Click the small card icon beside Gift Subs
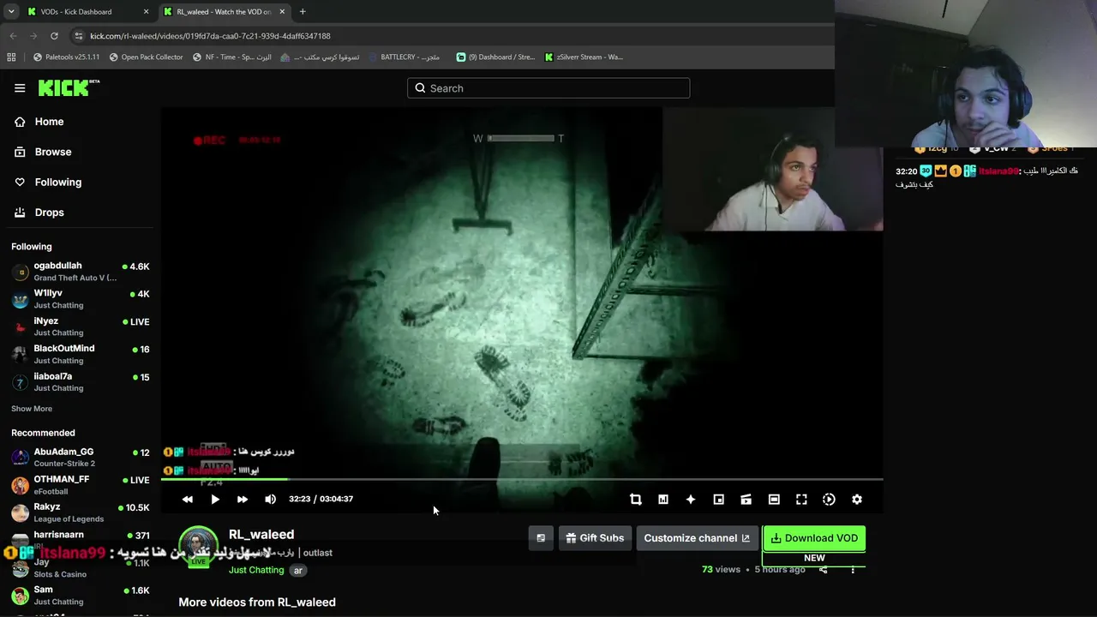 [541, 538]
